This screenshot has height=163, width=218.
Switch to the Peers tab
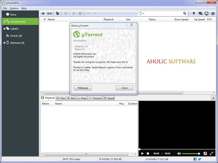pos(82,98)
